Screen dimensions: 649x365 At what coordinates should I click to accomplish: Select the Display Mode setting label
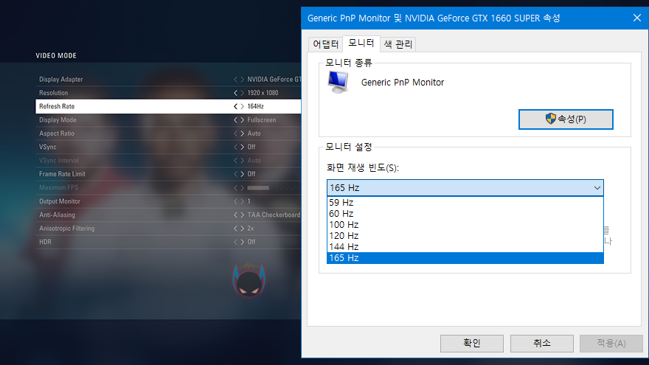pos(58,120)
